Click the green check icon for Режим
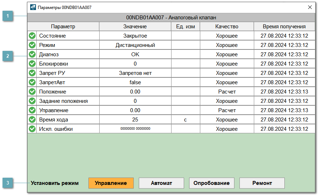The height and width of the screenshot is (196, 320). (x=32, y=45)
